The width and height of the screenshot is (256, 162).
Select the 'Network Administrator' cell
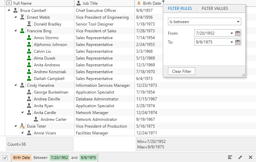(104, 119)
